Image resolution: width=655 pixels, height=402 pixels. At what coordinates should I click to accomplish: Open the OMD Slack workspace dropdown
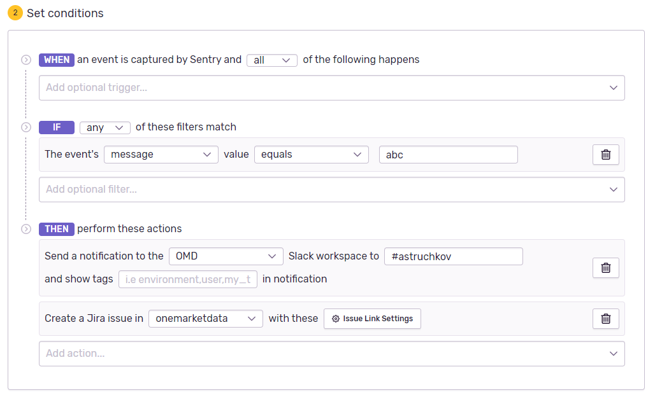tap(226, 256)
